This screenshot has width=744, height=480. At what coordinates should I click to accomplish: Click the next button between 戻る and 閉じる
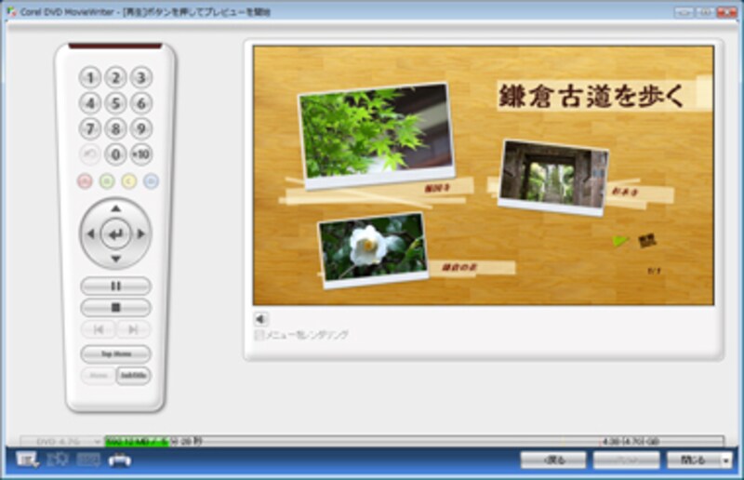[626, 460]
